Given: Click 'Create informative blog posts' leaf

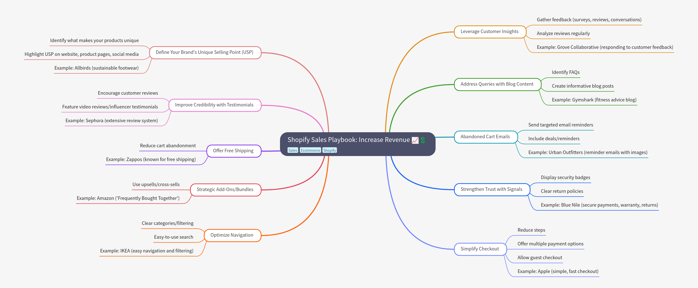Looking at the screenshot, I should (583, 86).
